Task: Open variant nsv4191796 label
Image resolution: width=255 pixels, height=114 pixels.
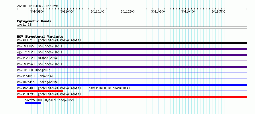Action: coord(49,94)
